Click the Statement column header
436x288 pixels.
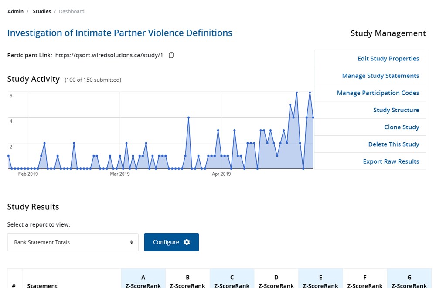pos(42,285)
